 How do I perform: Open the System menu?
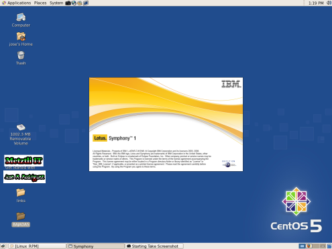56,3
